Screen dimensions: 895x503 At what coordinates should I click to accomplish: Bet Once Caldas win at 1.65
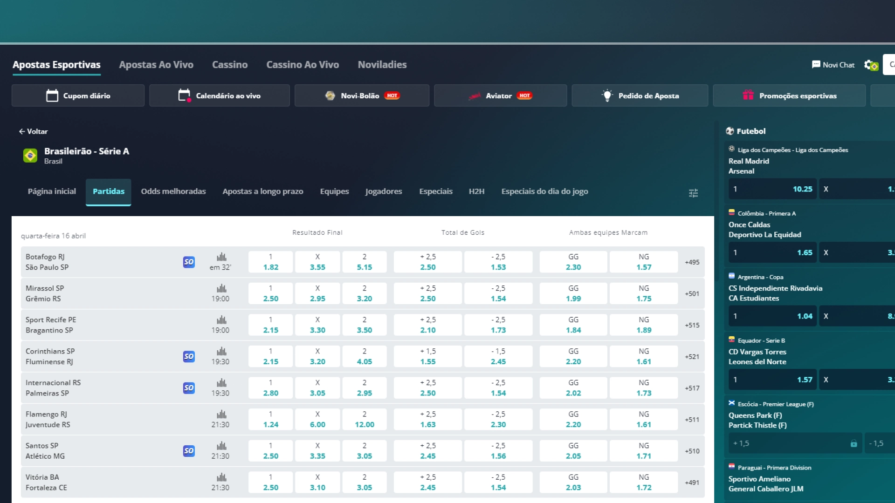coord(773,252)
